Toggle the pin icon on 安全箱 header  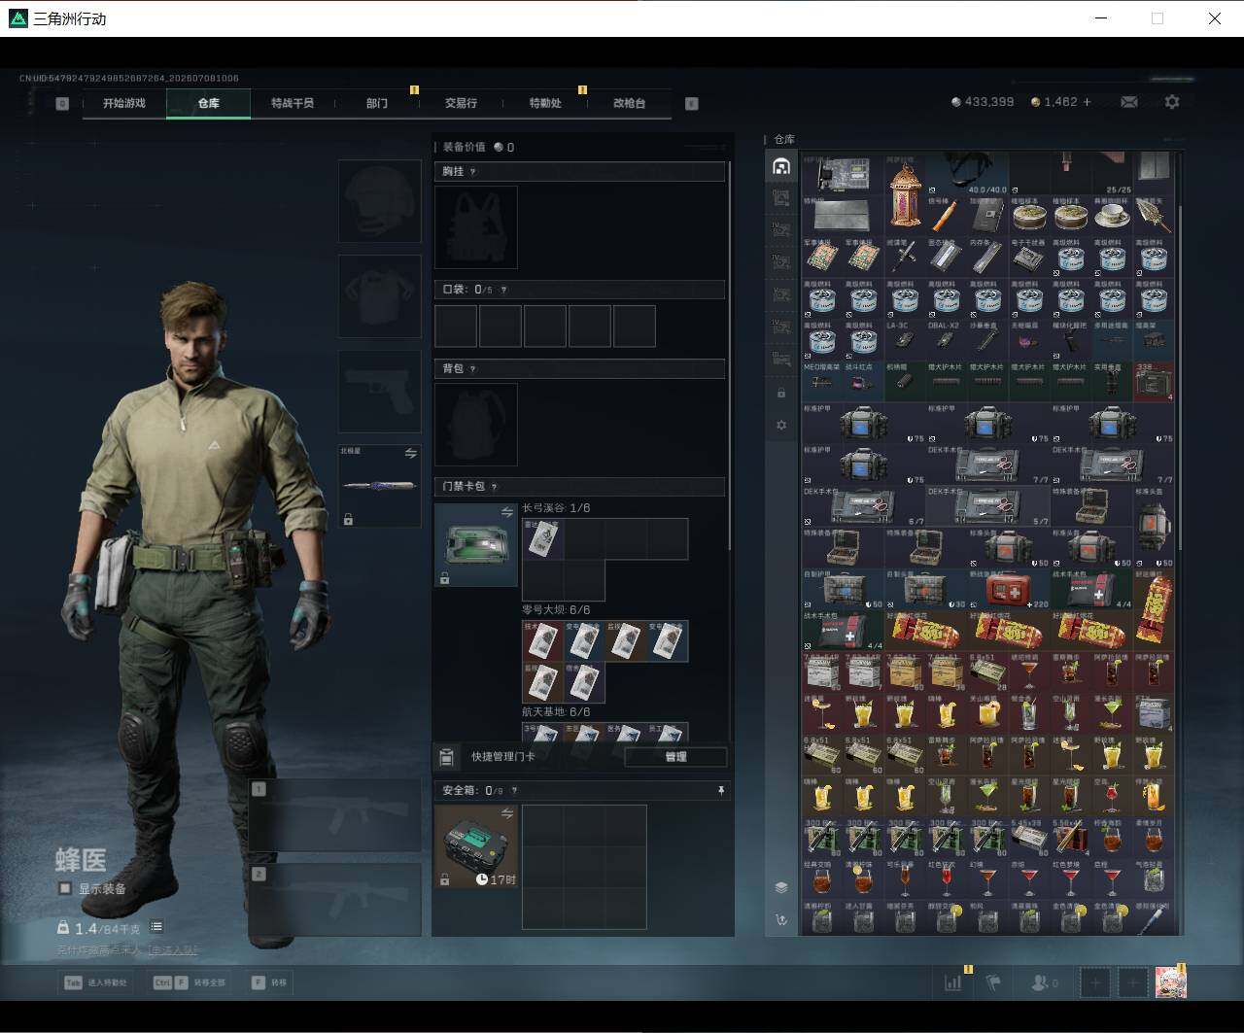coord(720,791)
